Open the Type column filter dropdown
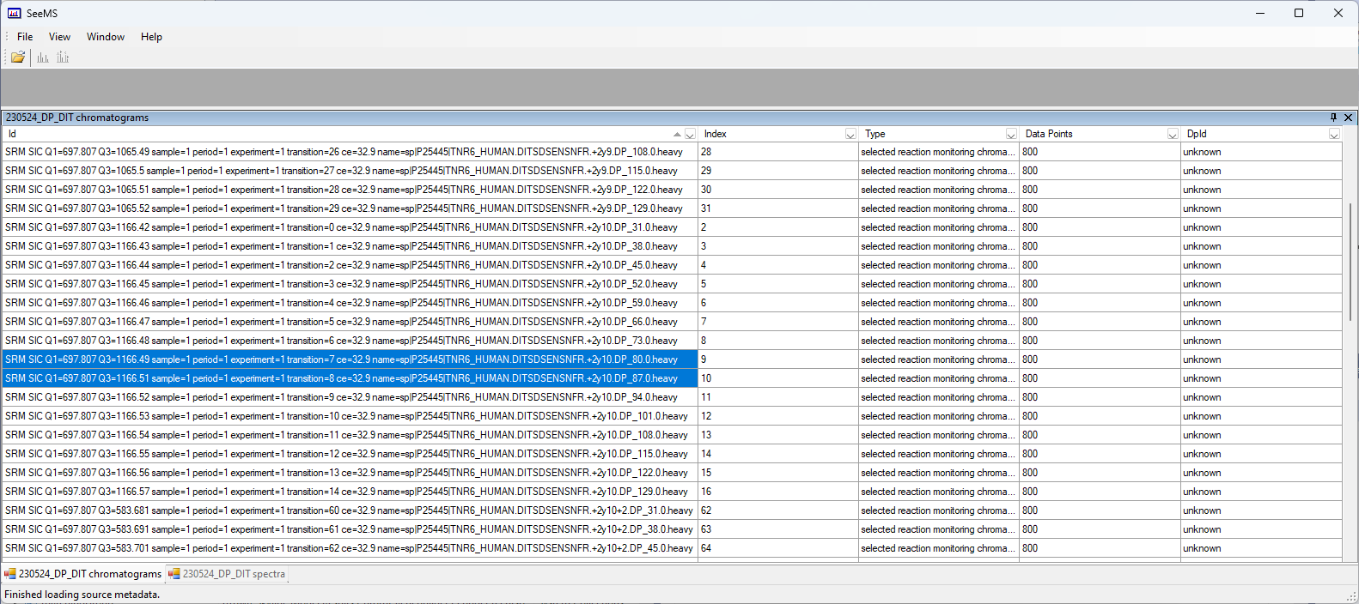 (x=1011, y=135)
